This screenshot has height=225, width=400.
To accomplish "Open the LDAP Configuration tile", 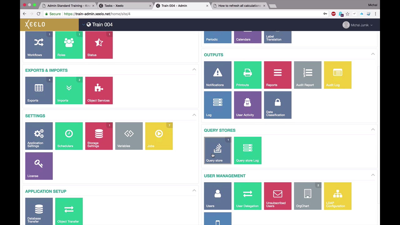I will [337, 196].
